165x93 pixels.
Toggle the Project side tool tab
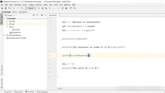tap(2, 19)
